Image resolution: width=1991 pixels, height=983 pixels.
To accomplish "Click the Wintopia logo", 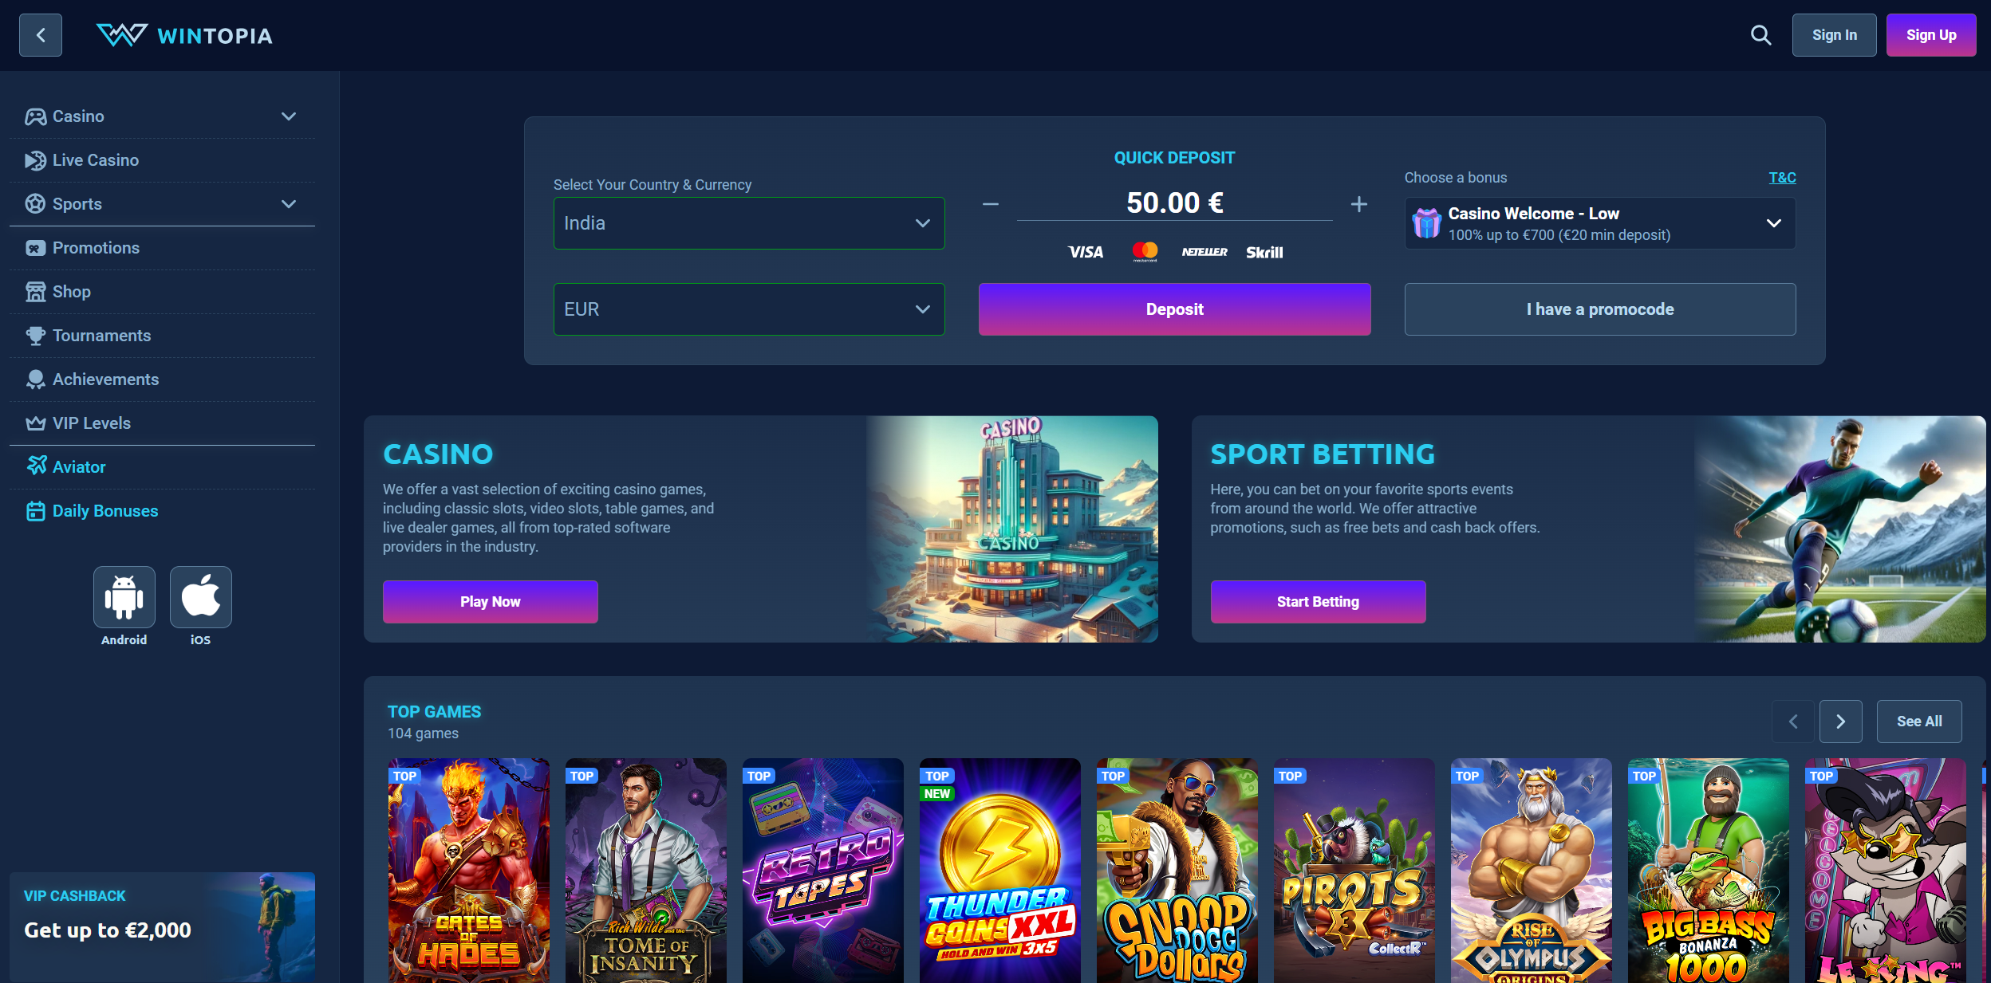I will (x=184, y=35).
